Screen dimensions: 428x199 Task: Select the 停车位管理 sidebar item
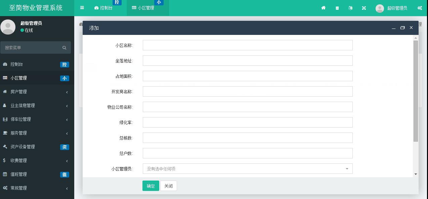22,119
